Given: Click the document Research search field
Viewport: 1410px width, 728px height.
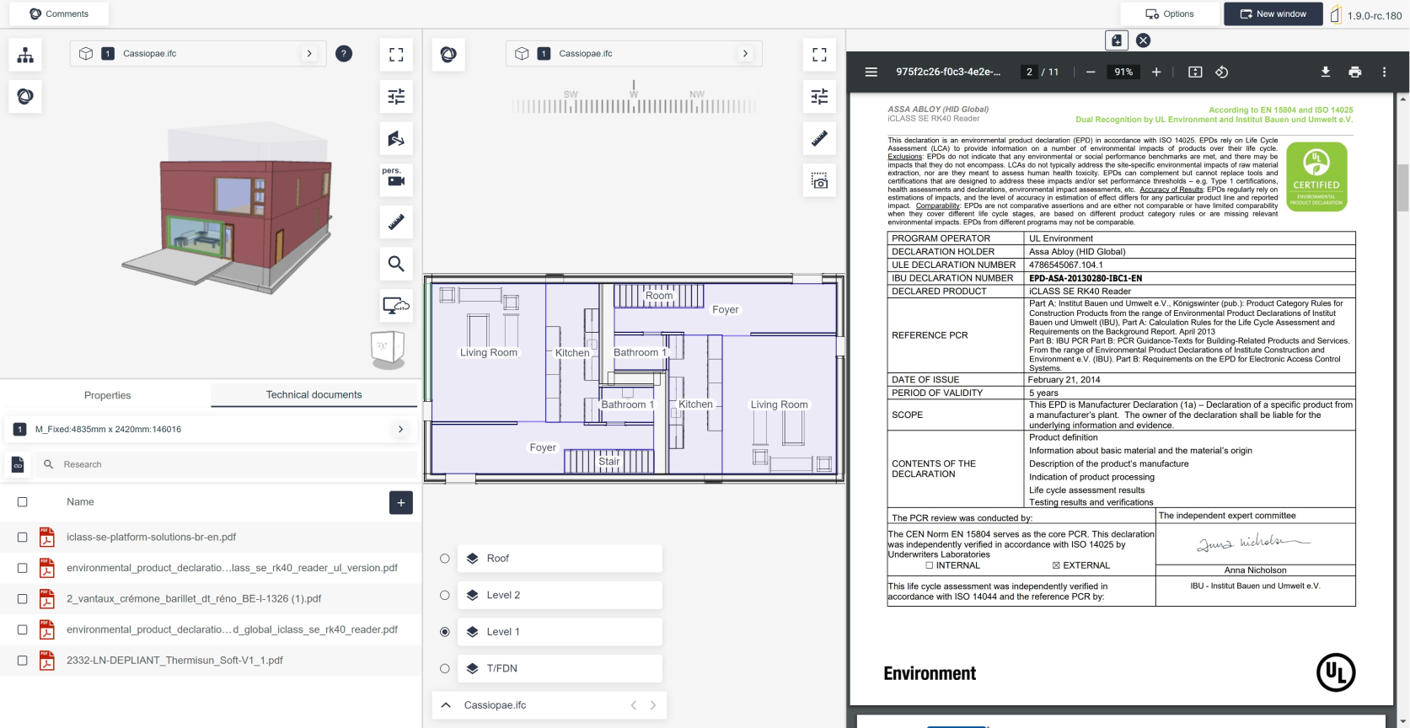Looking at the screenshot, I should (x=228, y=464).
